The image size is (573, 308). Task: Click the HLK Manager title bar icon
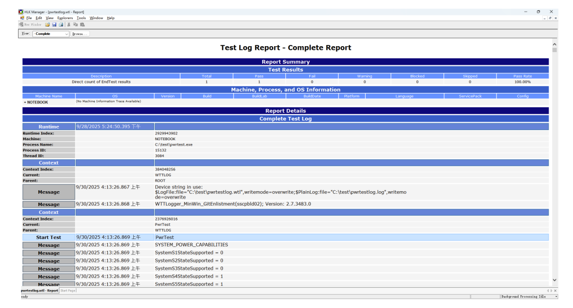(21, 12)
